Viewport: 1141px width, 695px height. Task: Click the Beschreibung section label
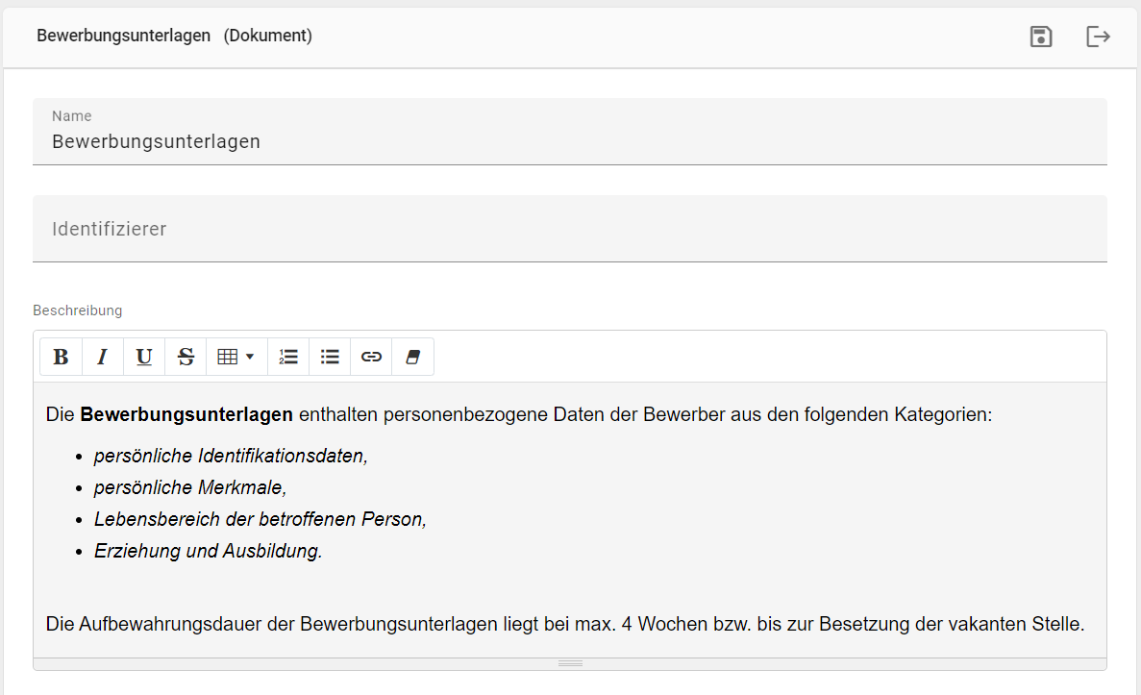pos(78,310)
